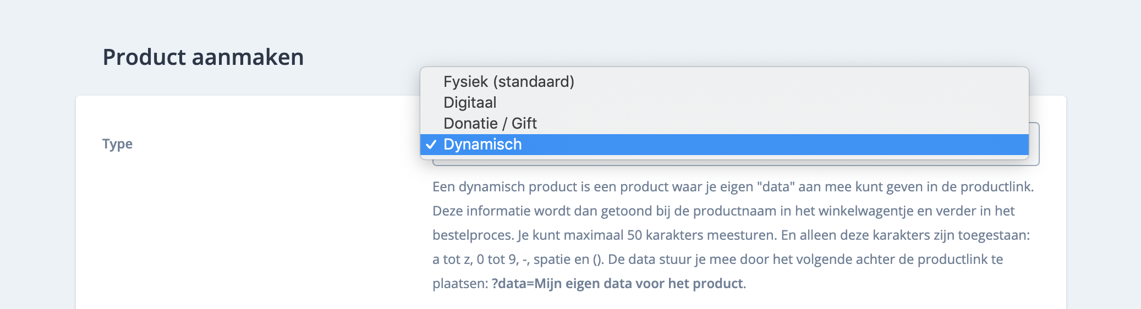This screenshot has height=309, width=1141.
Task: Choose "Digitaal" from the type list
Action: [470, 103]
